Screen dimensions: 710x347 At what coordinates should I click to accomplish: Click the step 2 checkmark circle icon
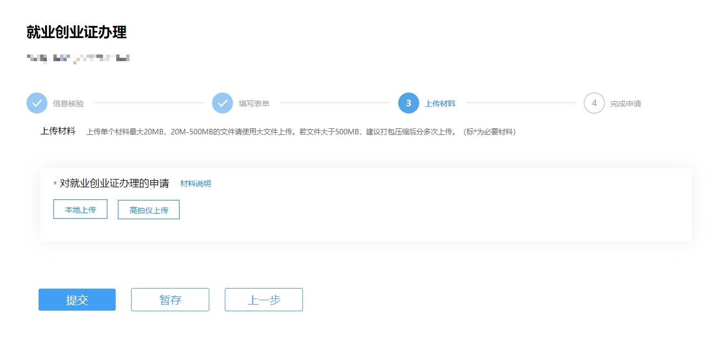tap(223, 103)
